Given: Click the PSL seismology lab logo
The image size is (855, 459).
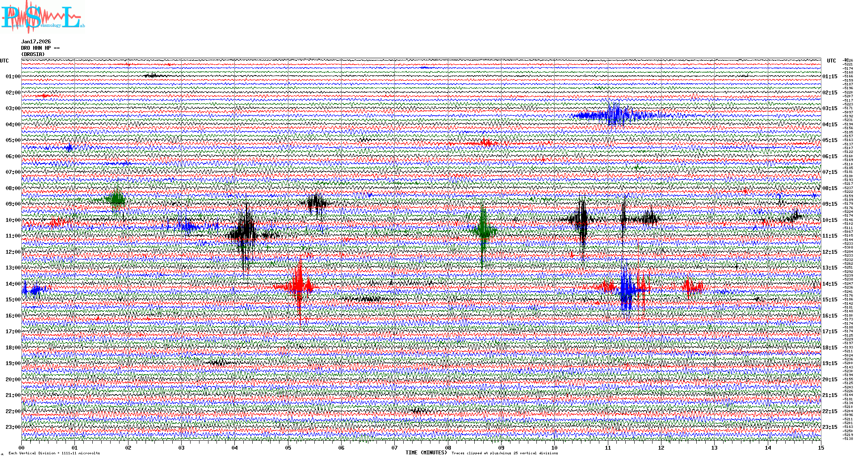Looking at the screenshot, I should point(43,17).
